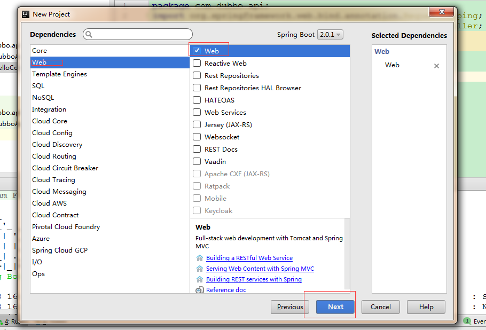Click the Cancel button

click(381, 307)
